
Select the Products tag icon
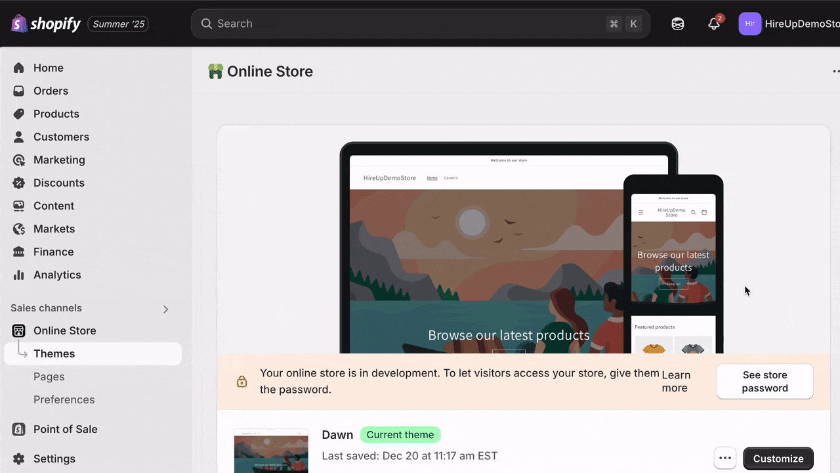(19, 114)
